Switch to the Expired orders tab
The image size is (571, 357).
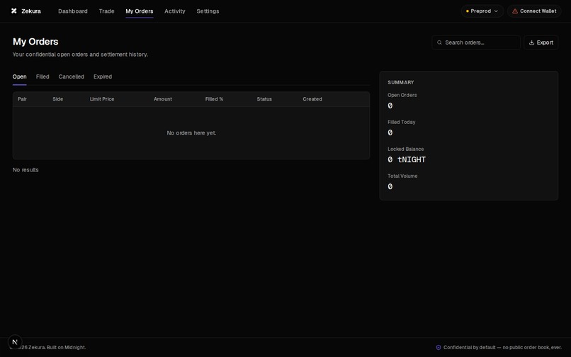[103, 76]
